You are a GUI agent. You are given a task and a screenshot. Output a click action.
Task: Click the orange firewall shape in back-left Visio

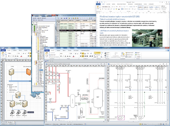click(29, 72)
